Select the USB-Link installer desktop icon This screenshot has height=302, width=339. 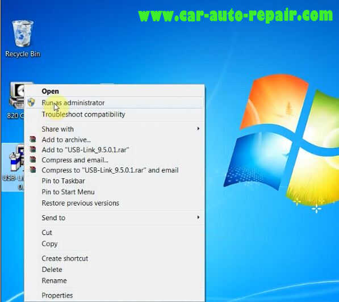[x=13, y=167]
